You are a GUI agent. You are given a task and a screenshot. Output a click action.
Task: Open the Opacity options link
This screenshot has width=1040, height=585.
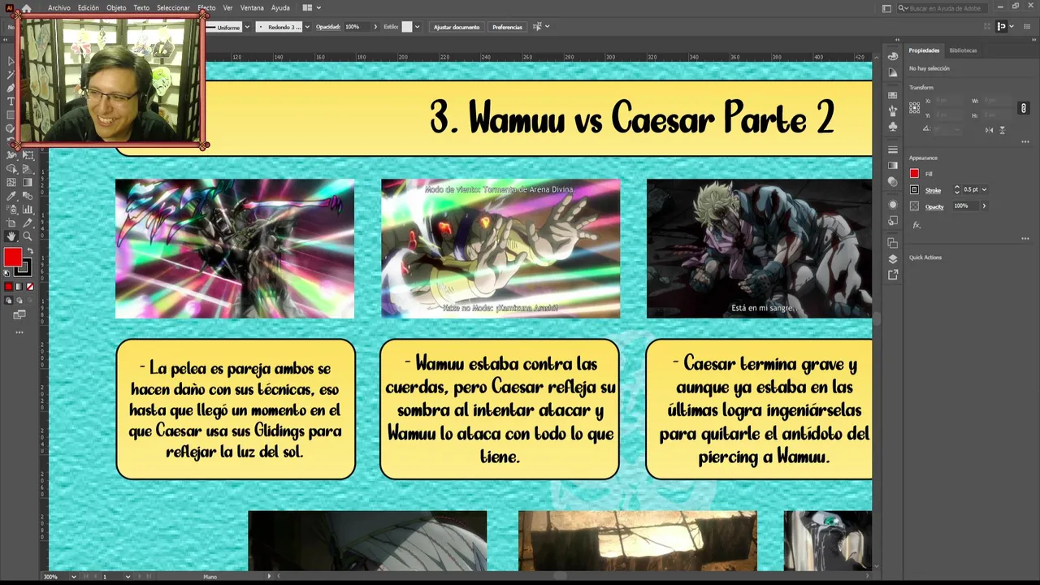[934, 206]
